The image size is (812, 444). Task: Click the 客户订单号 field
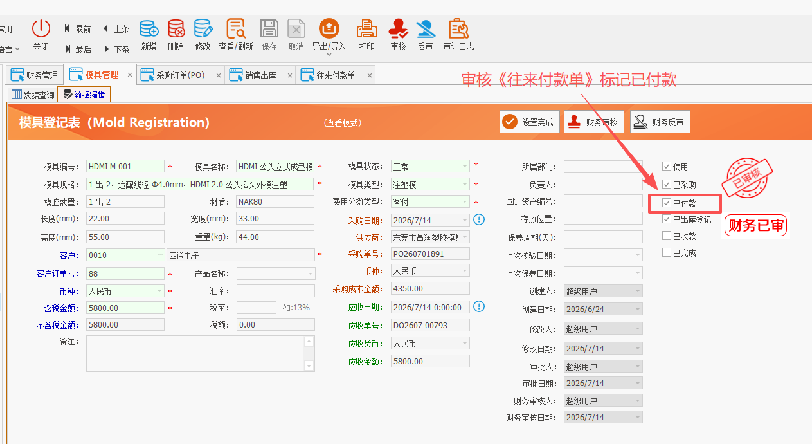[x=125, y=273]
